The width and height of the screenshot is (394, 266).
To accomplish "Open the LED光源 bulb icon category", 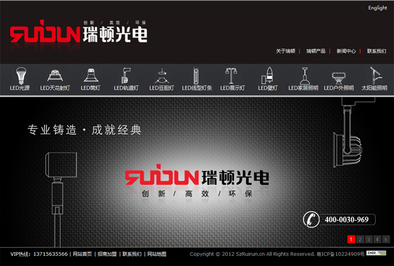I will coord(19,75).
